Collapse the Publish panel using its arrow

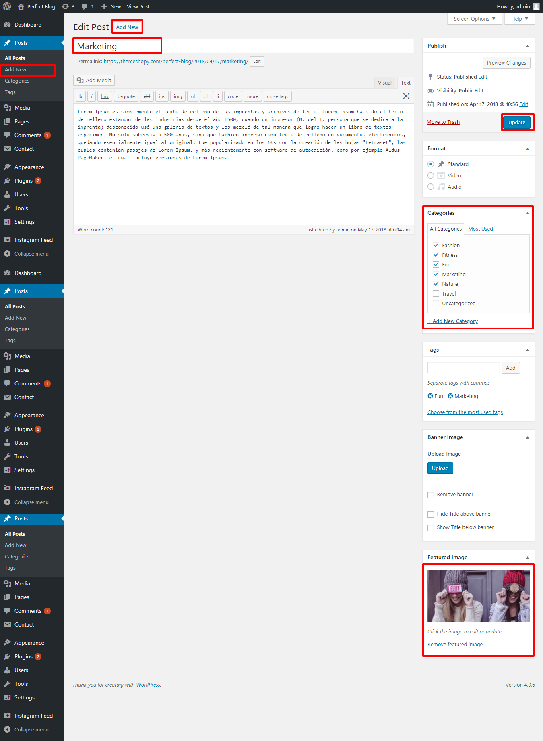[x=527, y=46]
